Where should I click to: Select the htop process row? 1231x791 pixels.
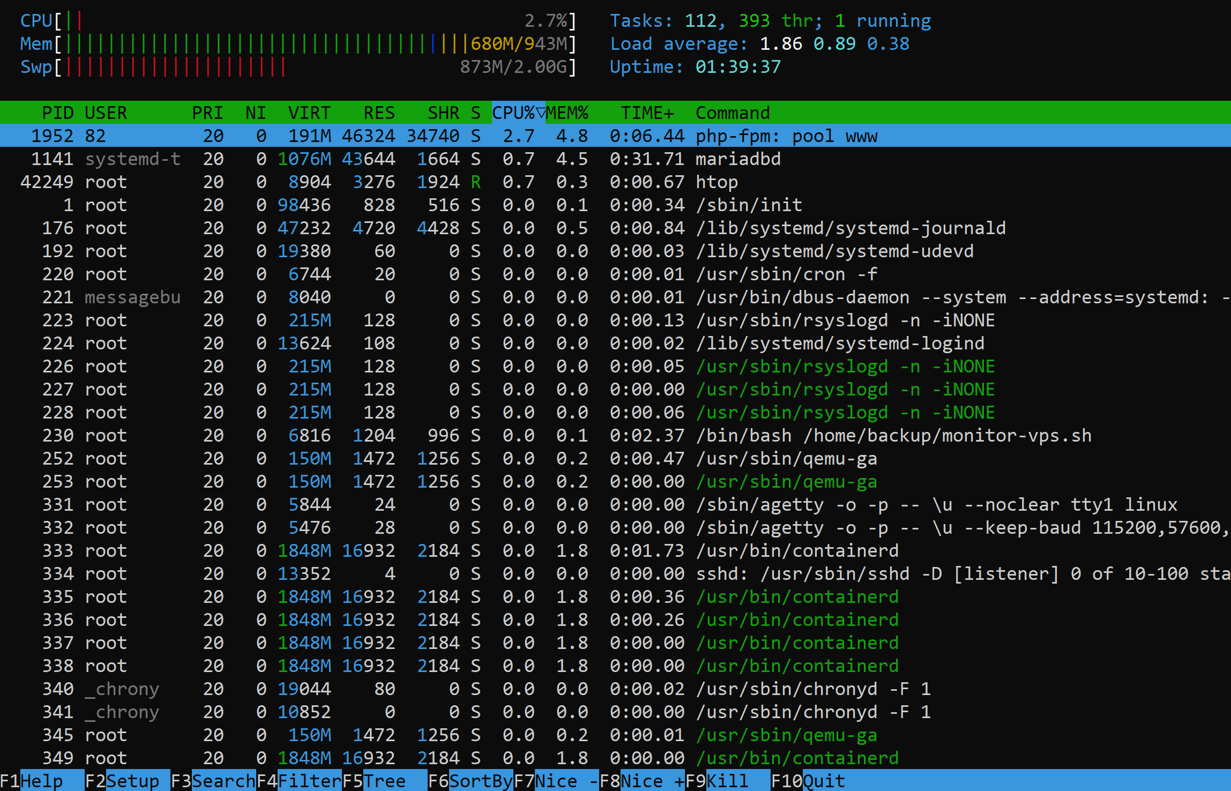615,182
